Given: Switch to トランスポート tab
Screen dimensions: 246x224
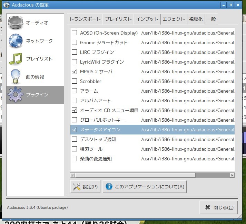Looking at the screenshot, I should click(x=85, y=19).
